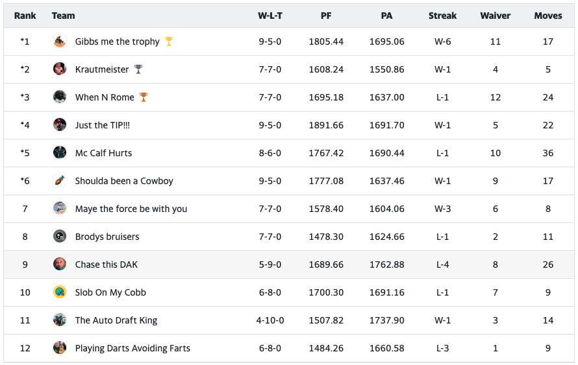
Task: Click the Just the TIP!!! team avatar
Action: pyautogui.click(x=60, y=125)
